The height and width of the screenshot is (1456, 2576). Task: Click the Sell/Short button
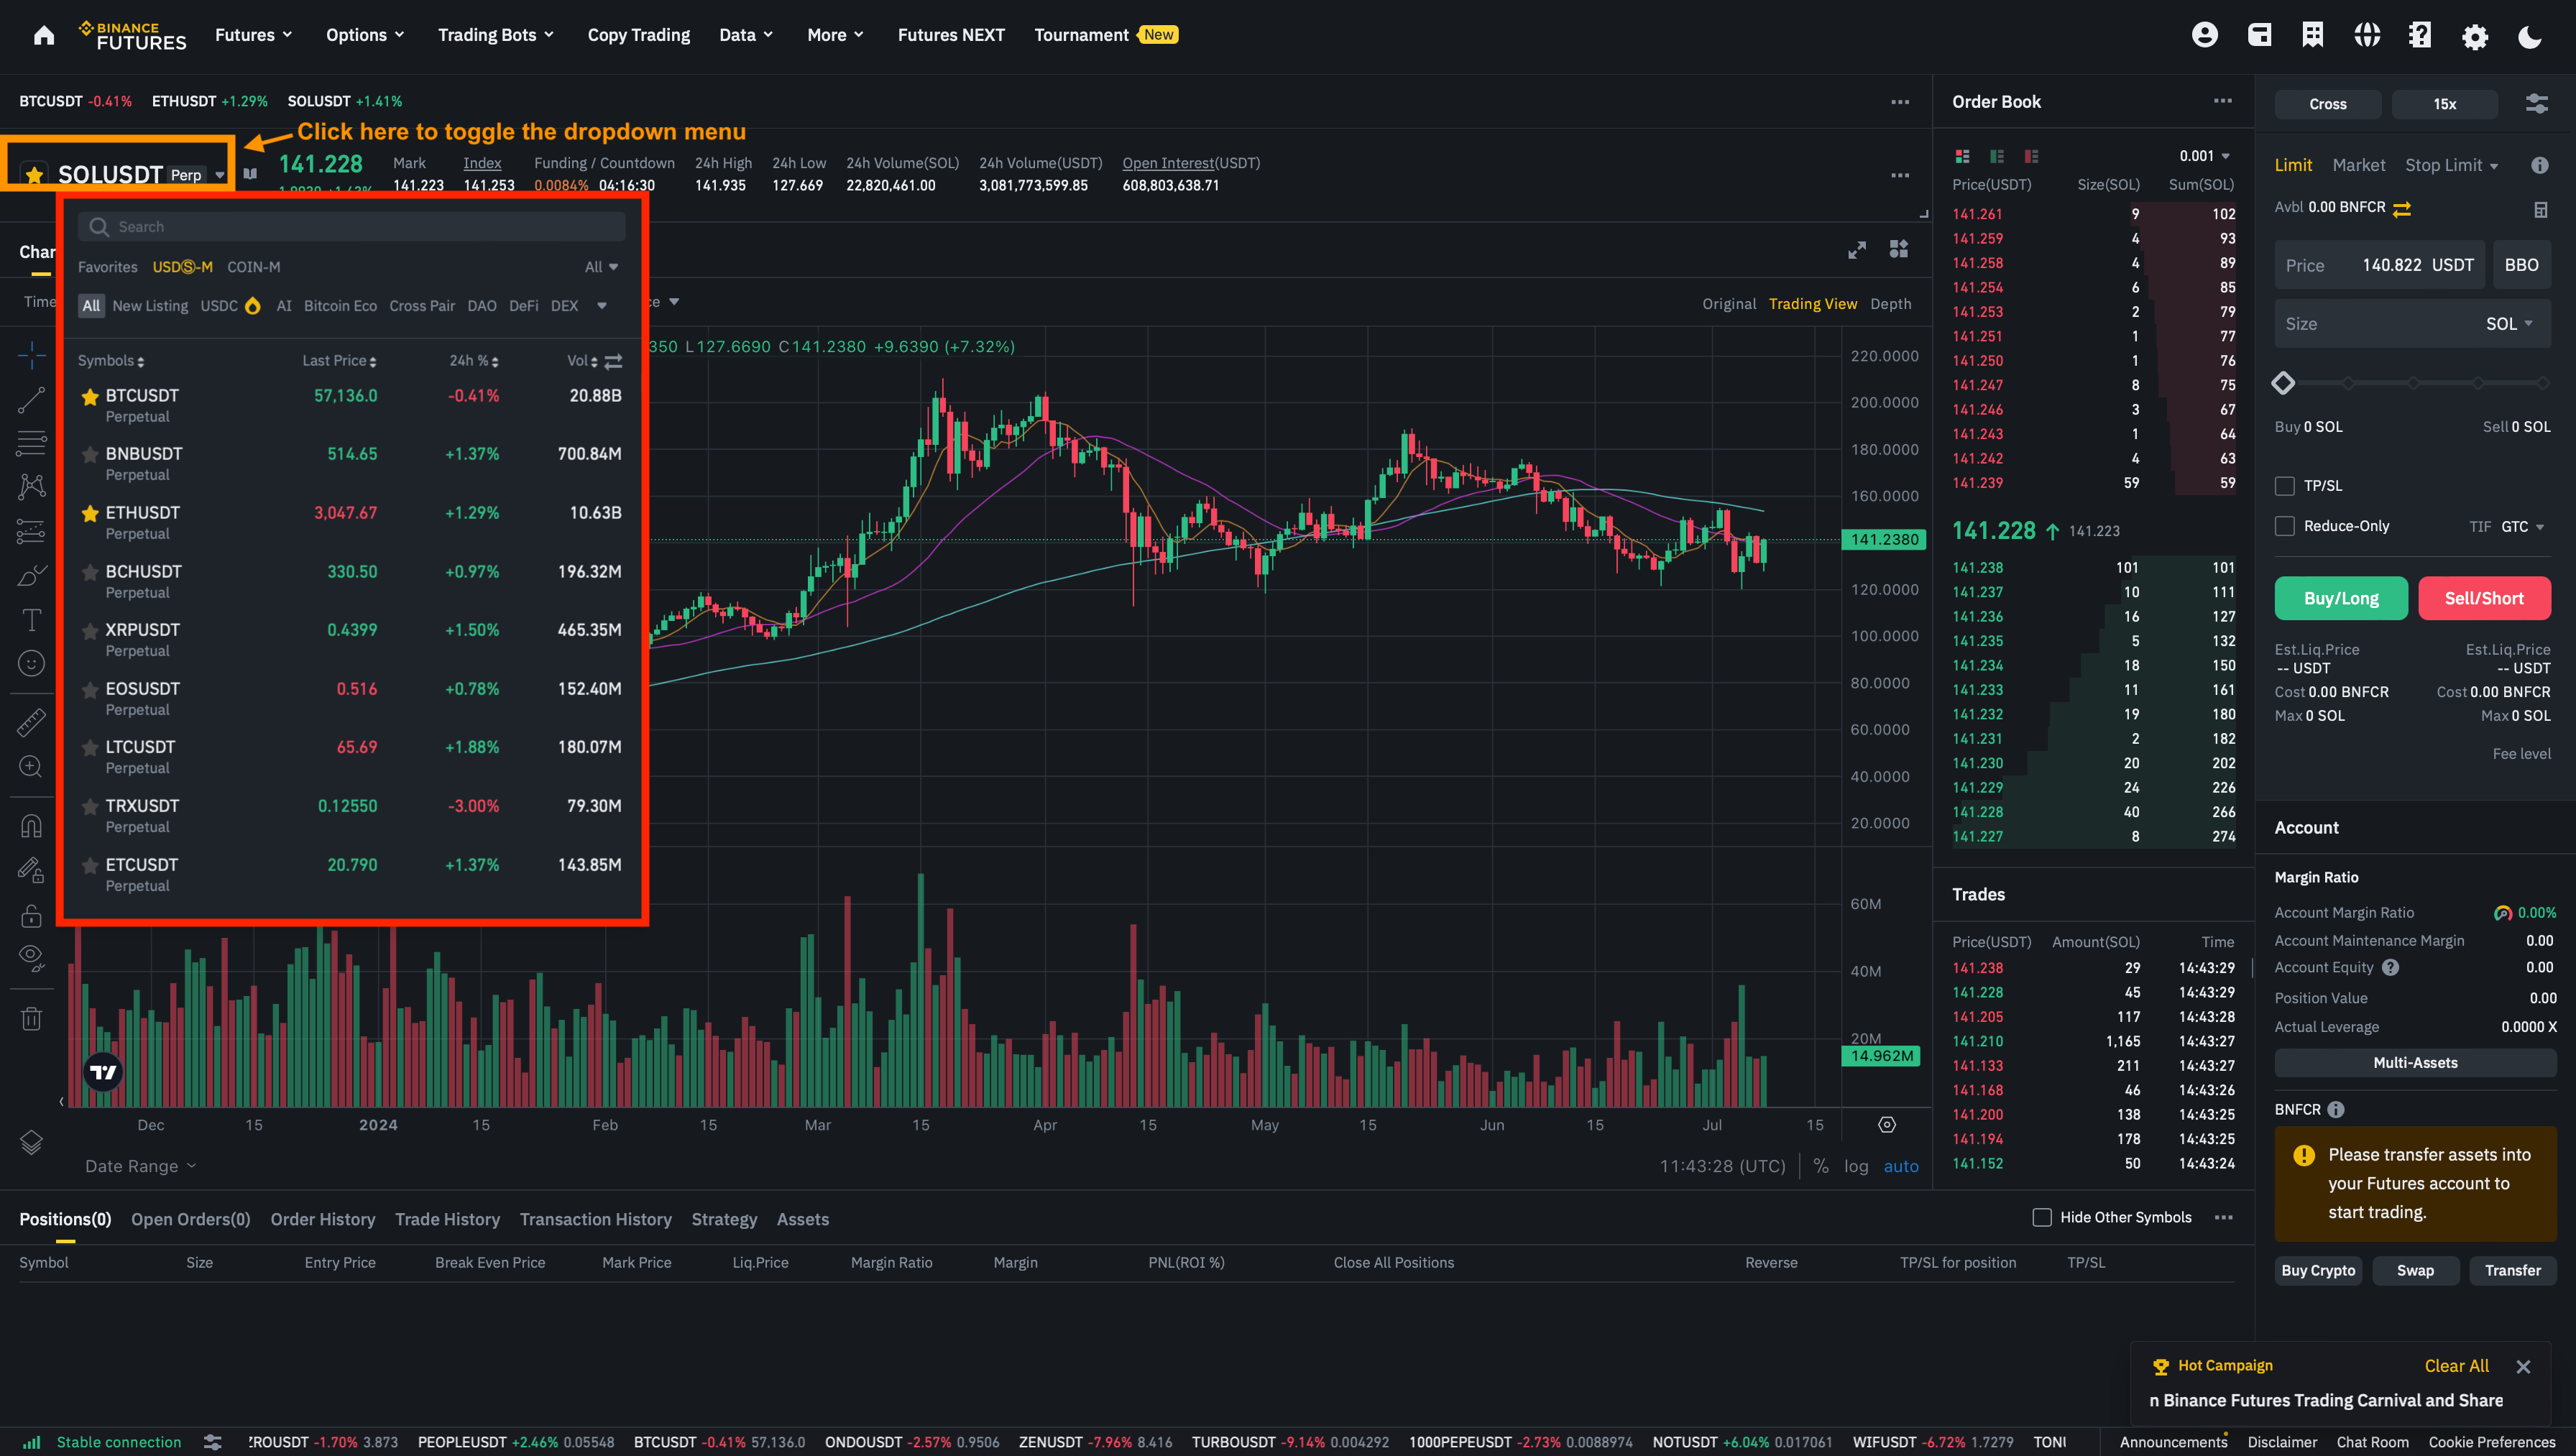click(2484, 598)
